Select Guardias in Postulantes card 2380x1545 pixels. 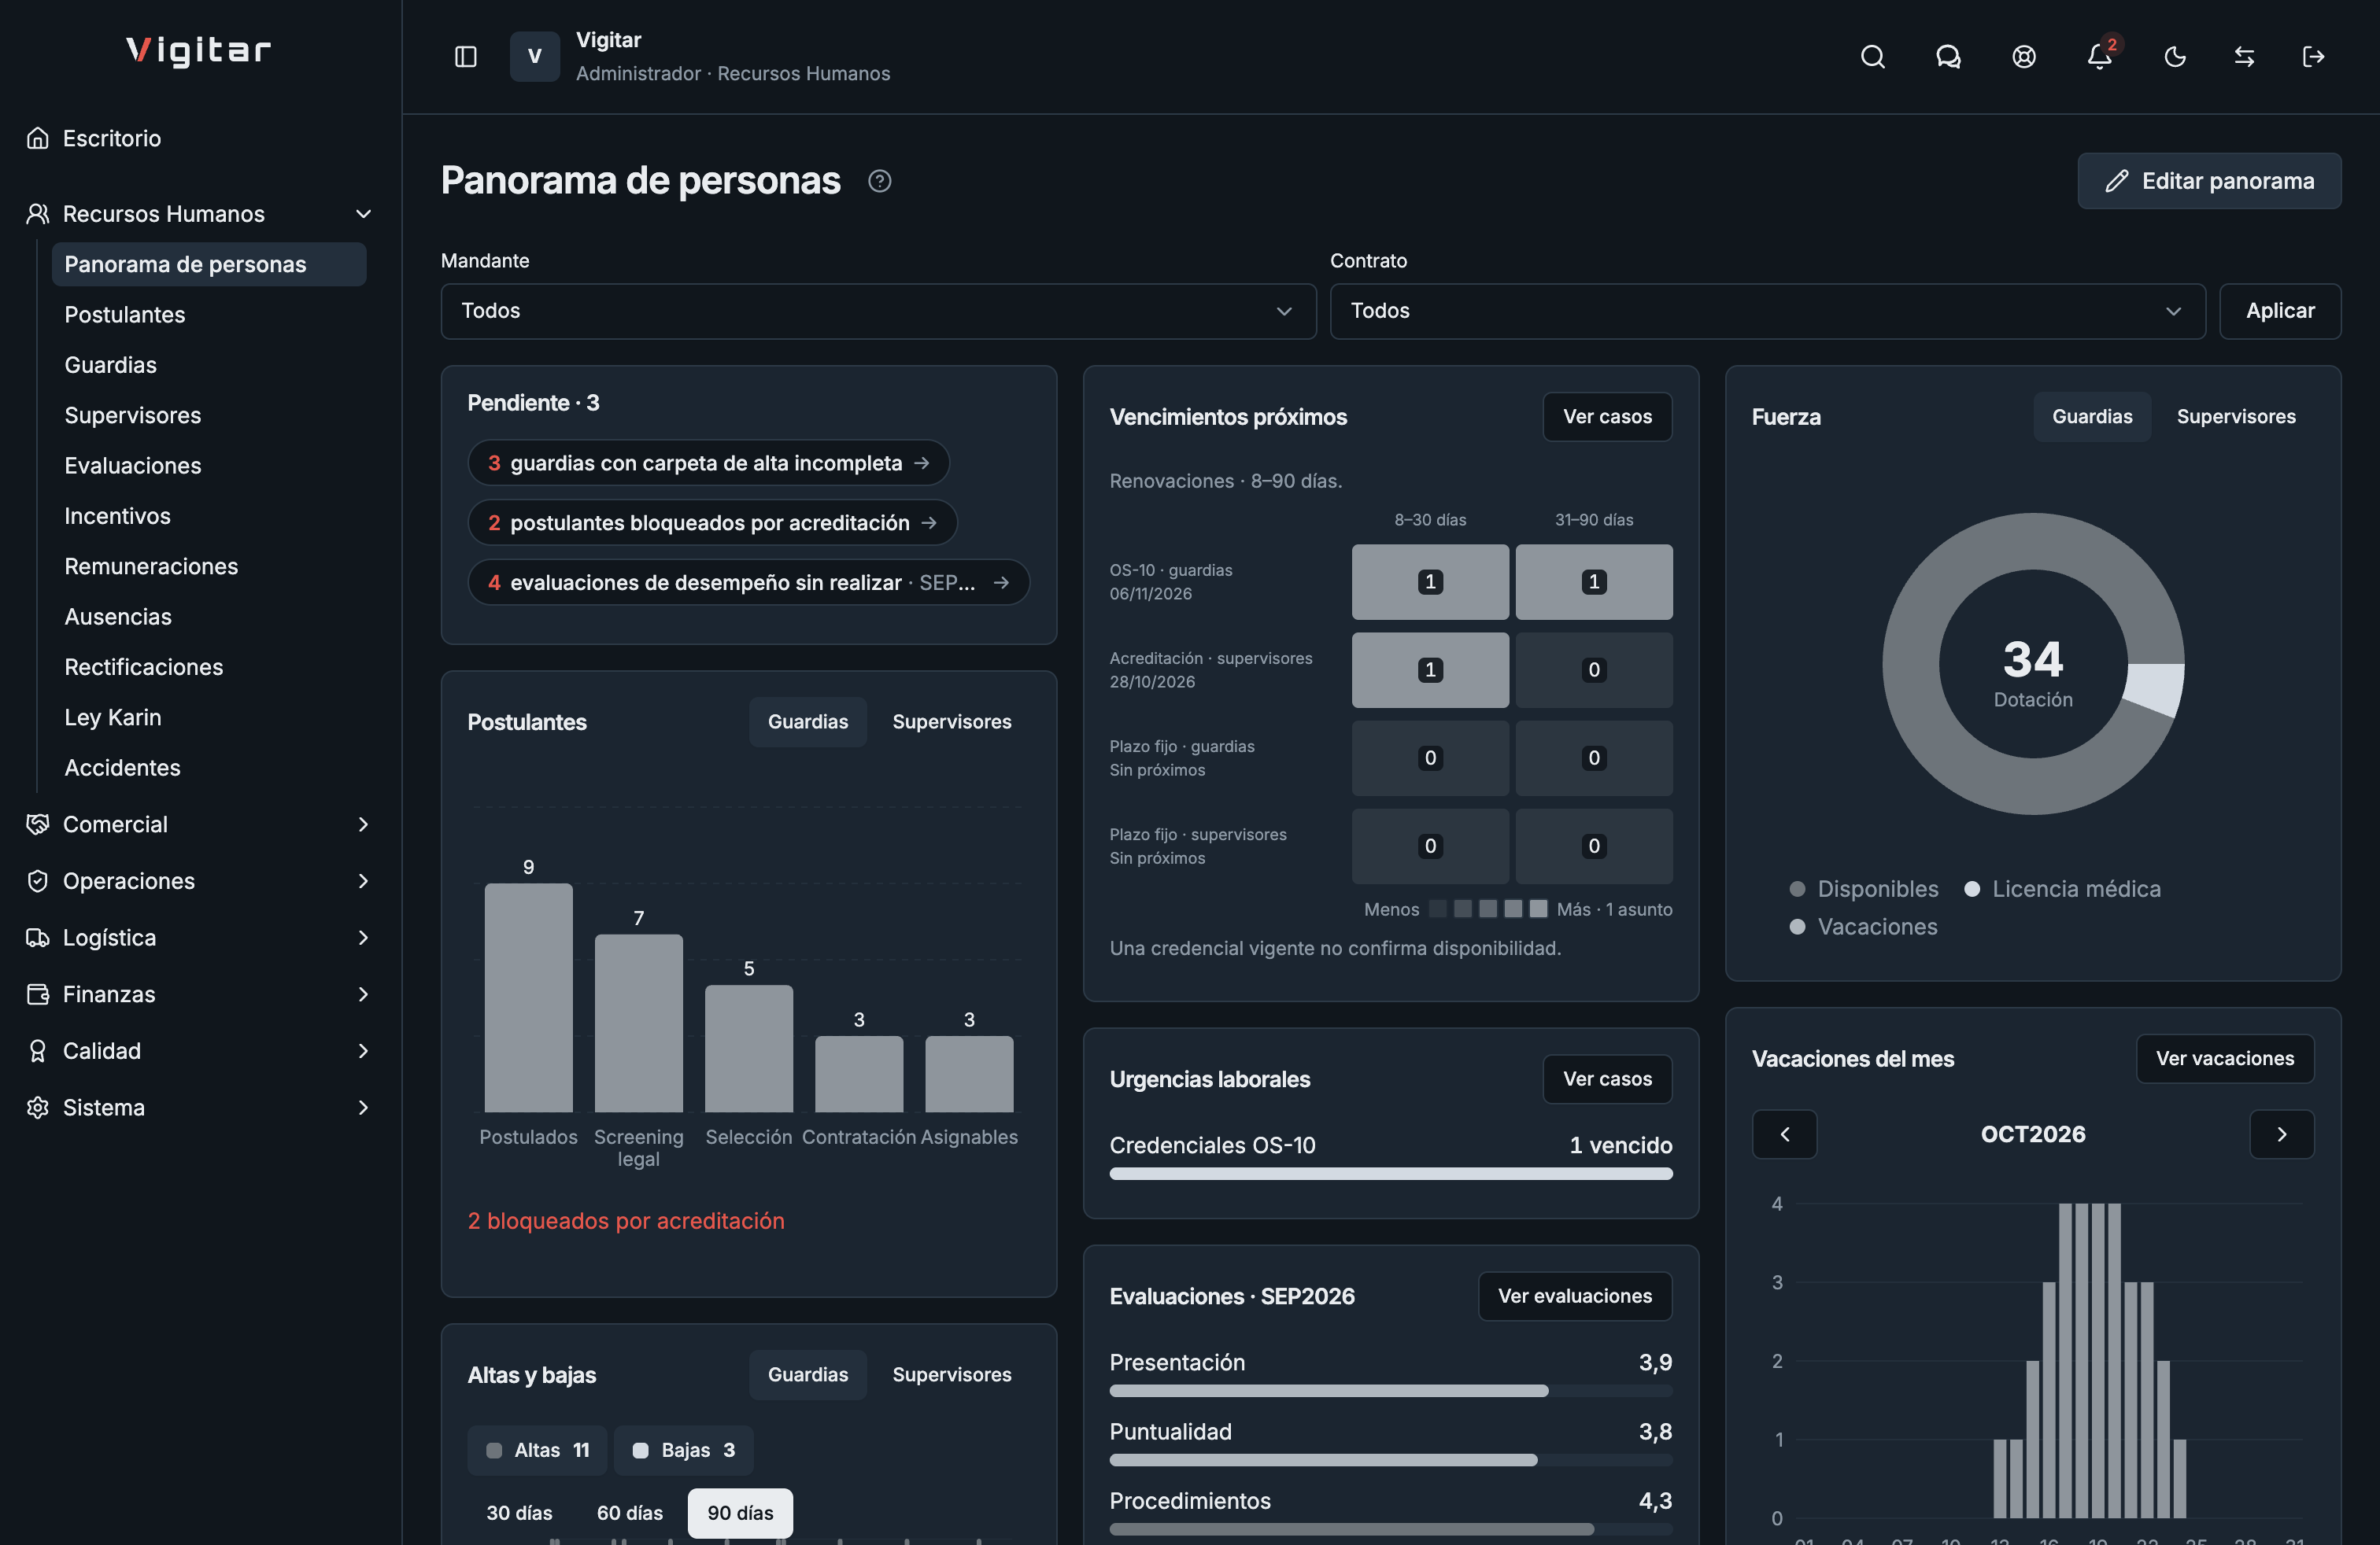(x=807, y=721)
